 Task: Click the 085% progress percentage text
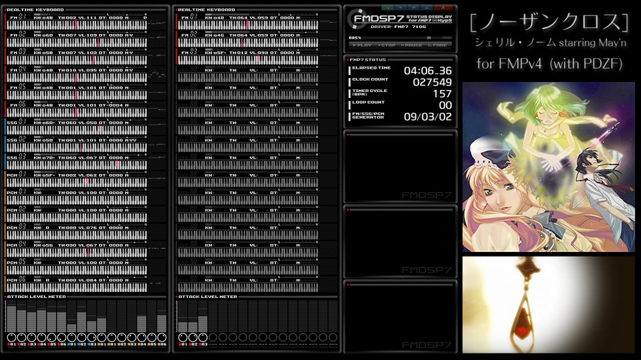[x=355, y=37]
